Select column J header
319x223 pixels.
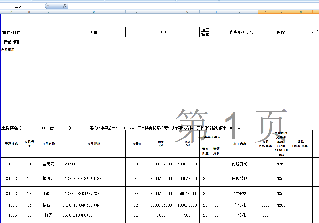(240, 12)
